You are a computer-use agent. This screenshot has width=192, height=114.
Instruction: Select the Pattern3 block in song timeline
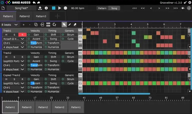point(26,107)
